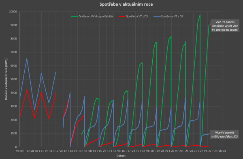Click the VII-23 date label on the axis

point(222,151)
